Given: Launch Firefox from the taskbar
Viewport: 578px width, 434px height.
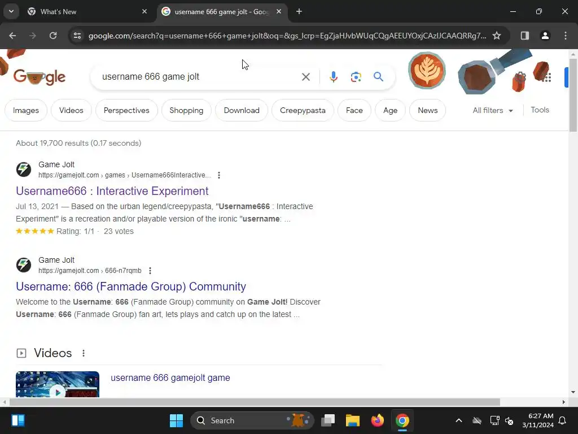Looking at the screenshot, I should pos(377,420).
